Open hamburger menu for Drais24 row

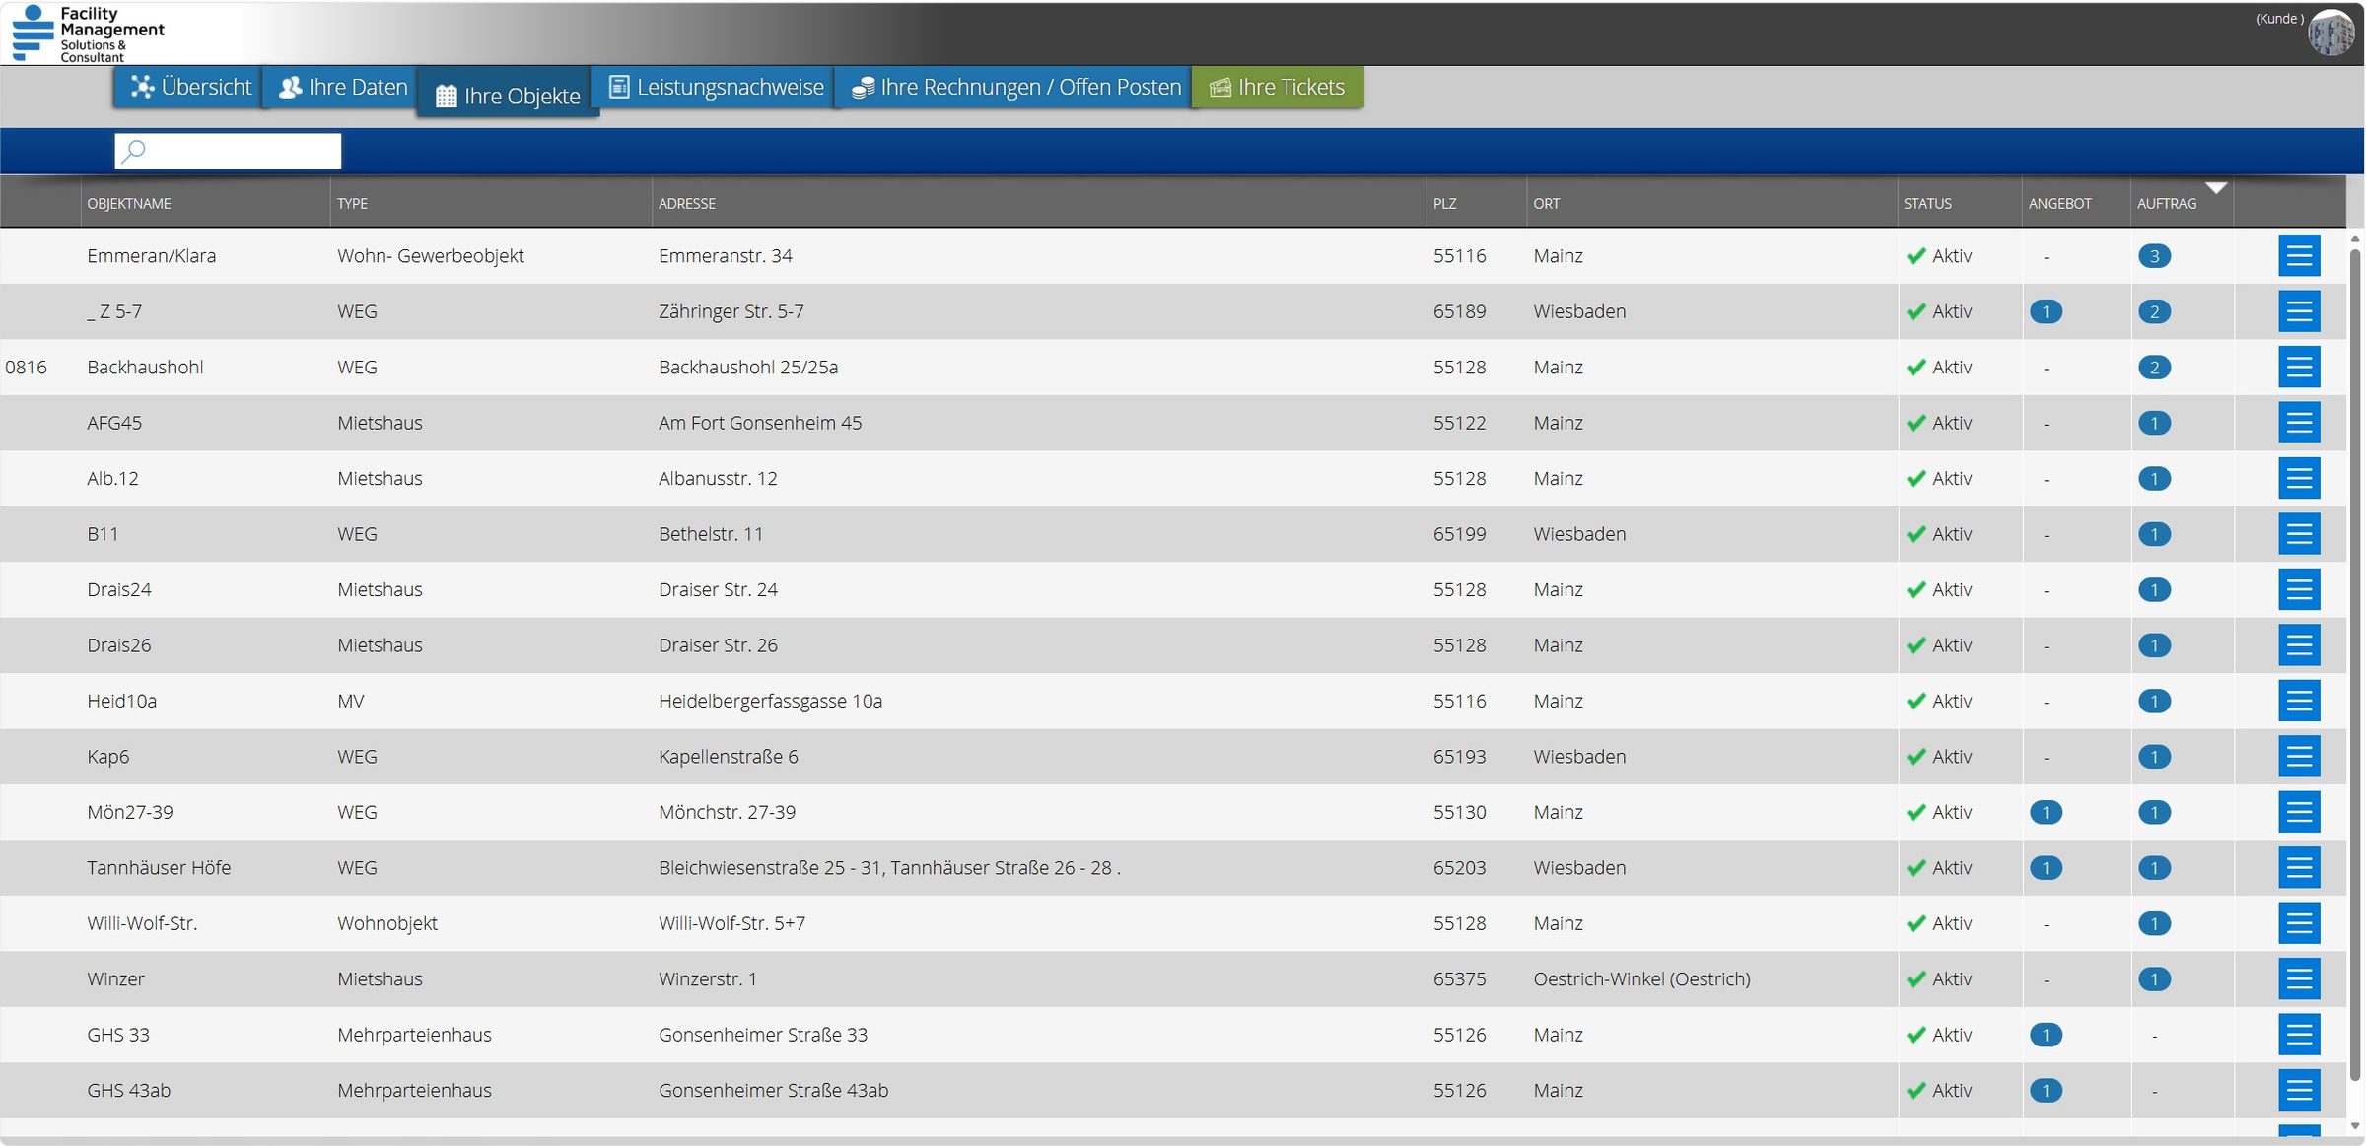2298,590
